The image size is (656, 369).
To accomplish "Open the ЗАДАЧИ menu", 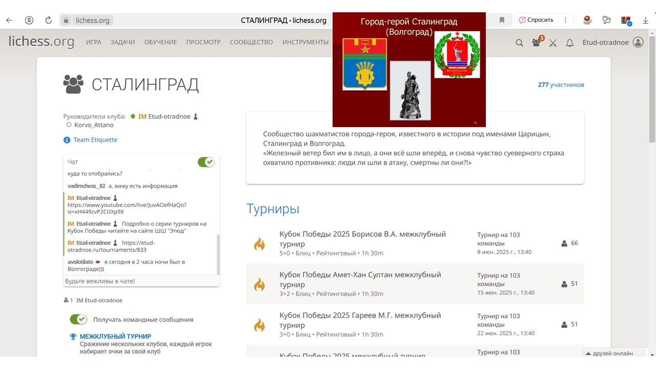I will (x=122, y=43).
